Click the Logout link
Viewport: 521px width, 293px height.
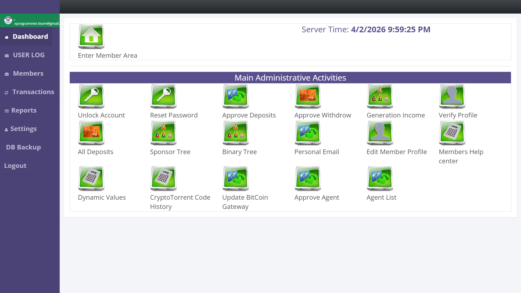[15, 166]
